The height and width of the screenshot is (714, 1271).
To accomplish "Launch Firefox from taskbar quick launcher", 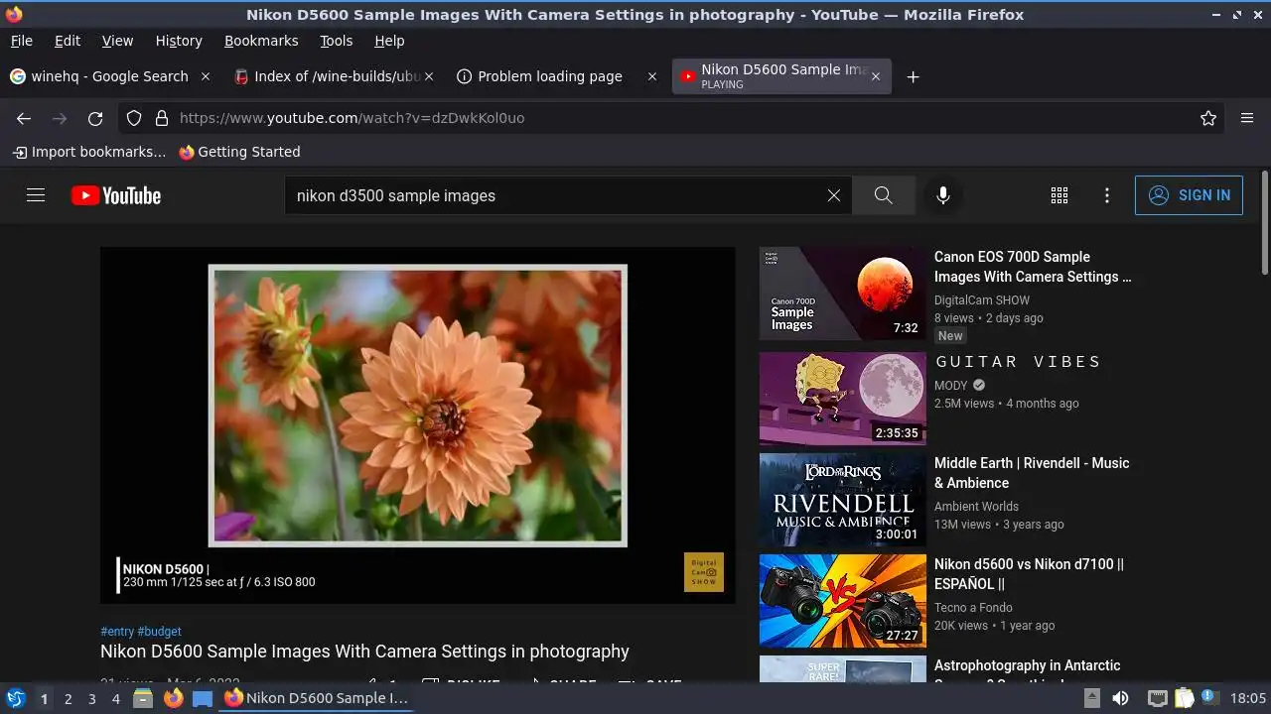I will pos(173,698).
